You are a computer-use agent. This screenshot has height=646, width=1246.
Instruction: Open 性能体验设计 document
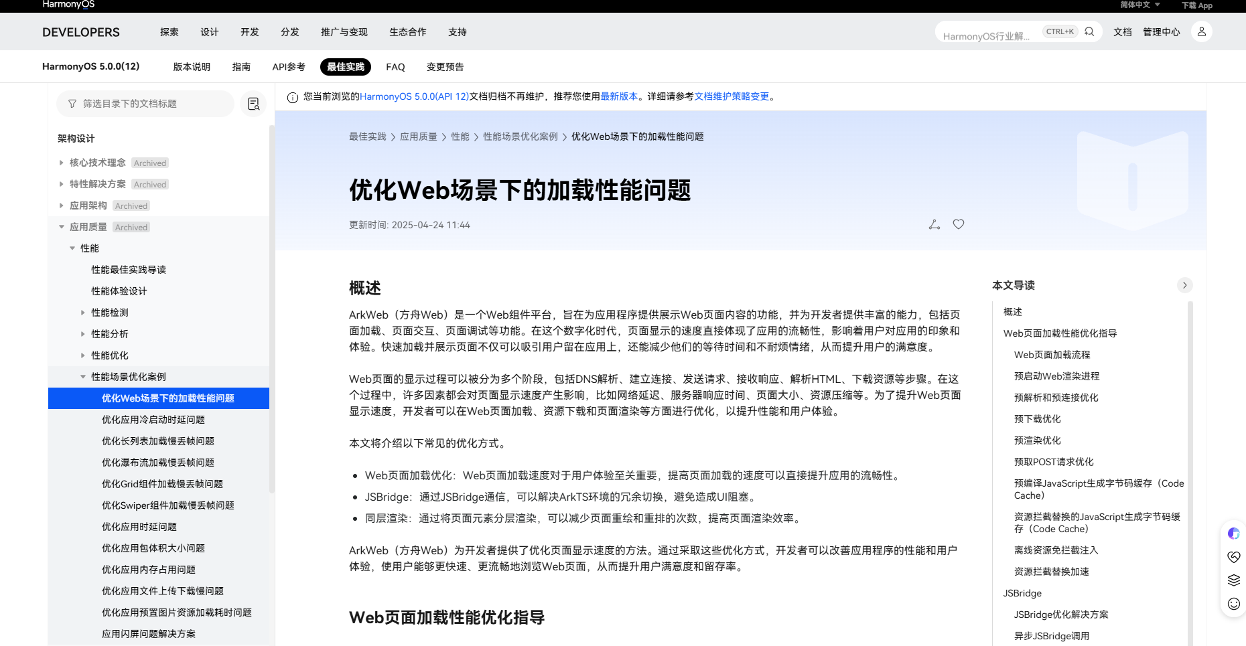[119, 291]
